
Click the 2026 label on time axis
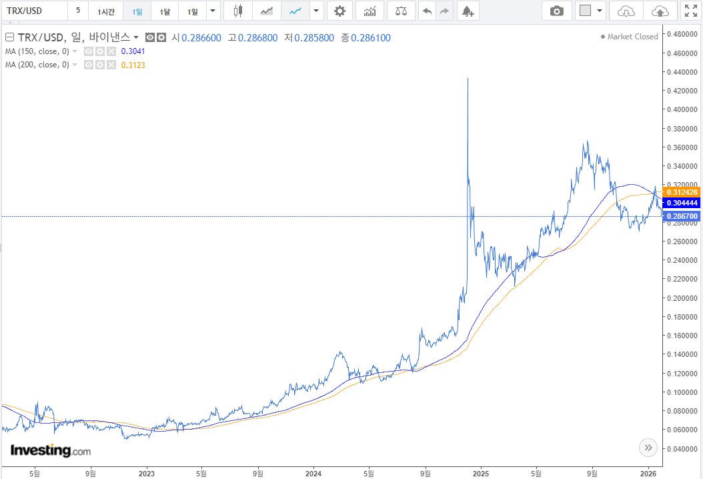[648, 474]
